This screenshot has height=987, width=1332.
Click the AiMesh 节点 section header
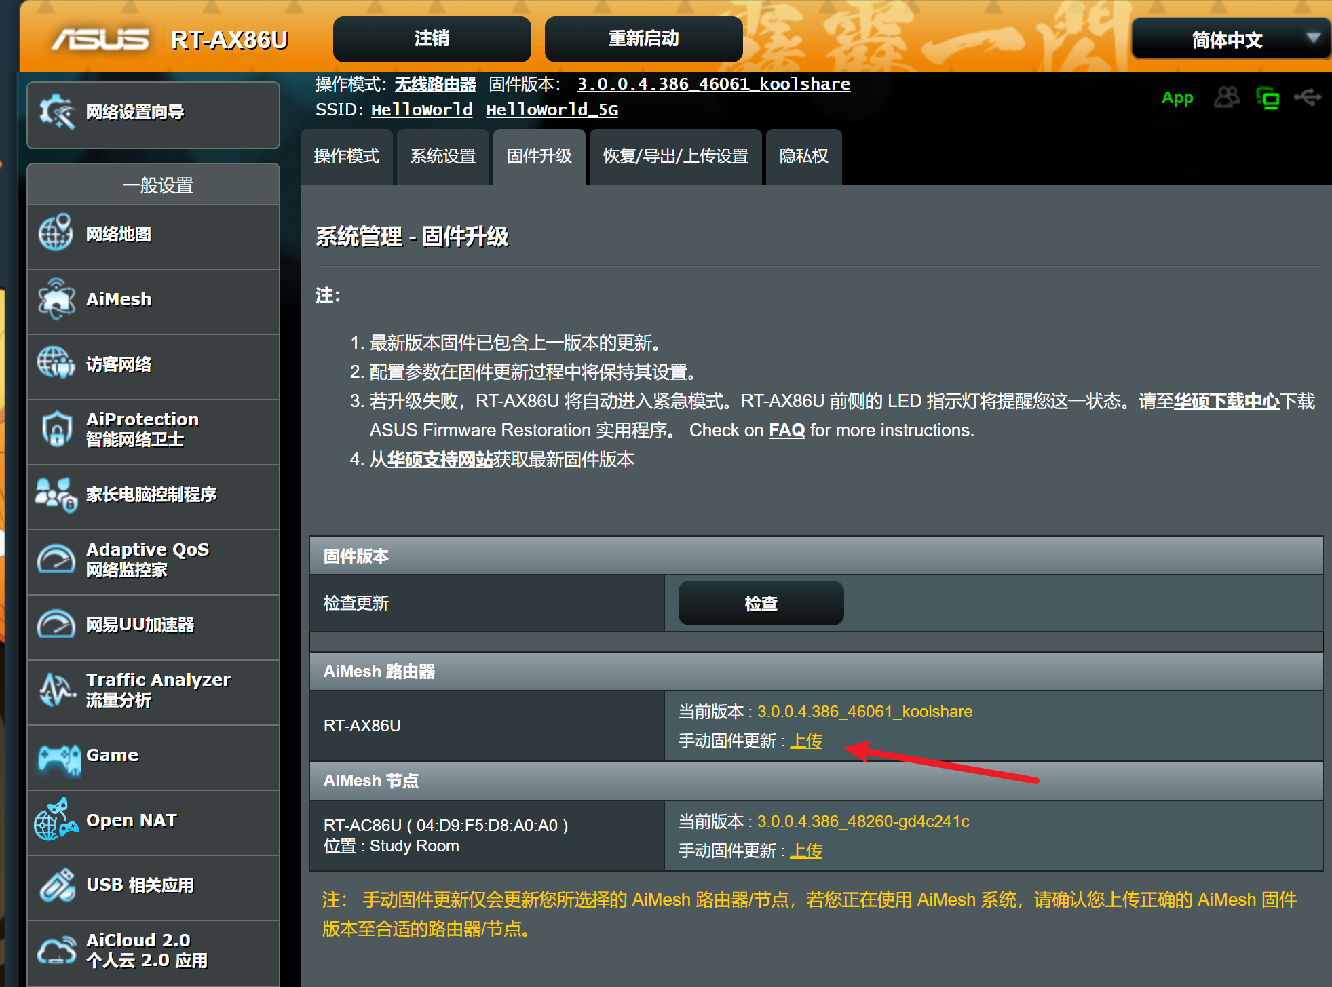click(816, 781)
